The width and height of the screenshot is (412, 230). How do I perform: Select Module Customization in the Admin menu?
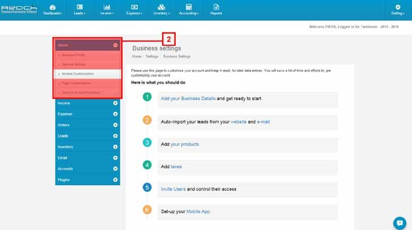coord(78,74)
